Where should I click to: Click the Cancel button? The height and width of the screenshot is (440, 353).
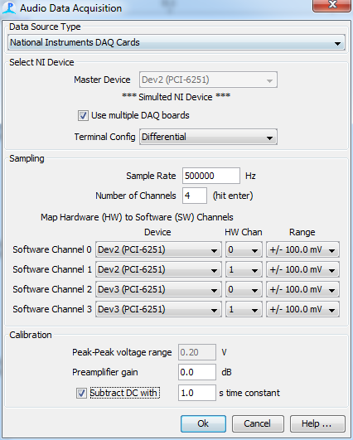click(258, 423)
